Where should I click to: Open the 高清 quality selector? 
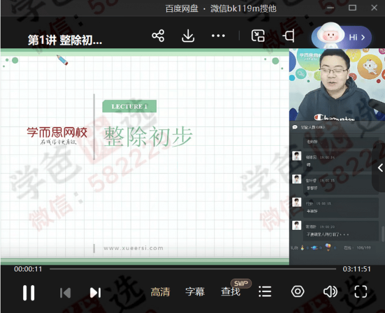tap(160, 292)
